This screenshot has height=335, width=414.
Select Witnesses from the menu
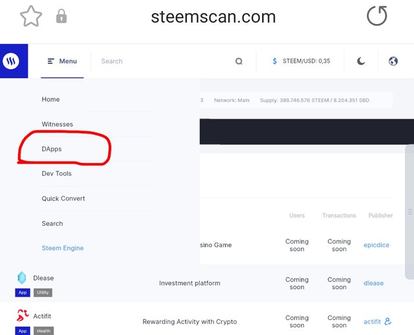tap(58, 124)
